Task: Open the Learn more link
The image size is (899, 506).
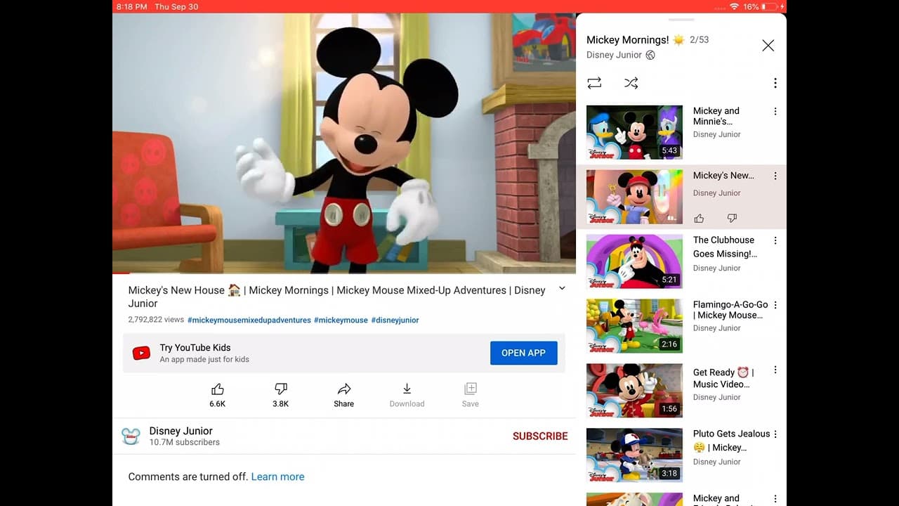Action: [278, 476]
